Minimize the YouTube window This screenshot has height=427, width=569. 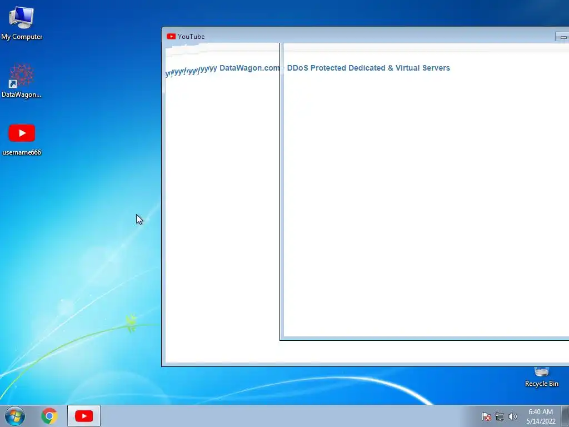pyautogui.click(x=563, y=37)
